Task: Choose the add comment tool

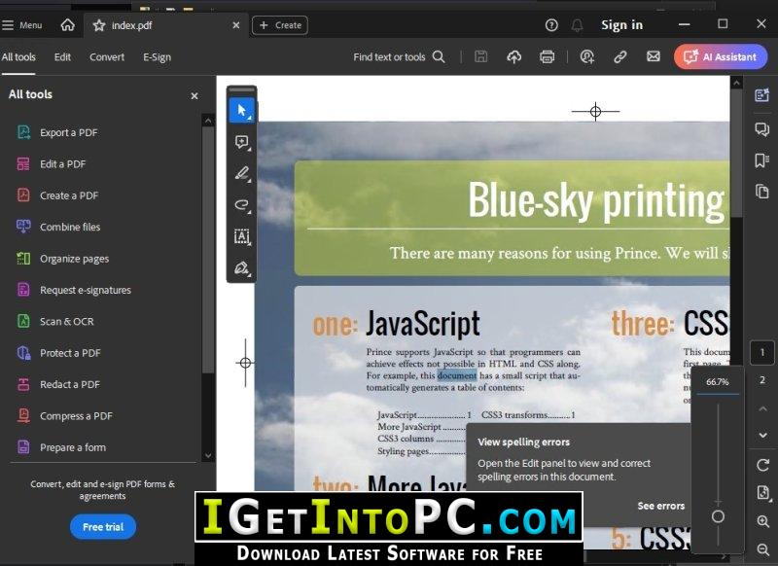Action: pos(241,142)
